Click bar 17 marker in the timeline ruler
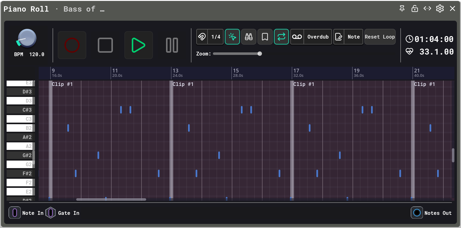The image size is (461, 228). 296,71
